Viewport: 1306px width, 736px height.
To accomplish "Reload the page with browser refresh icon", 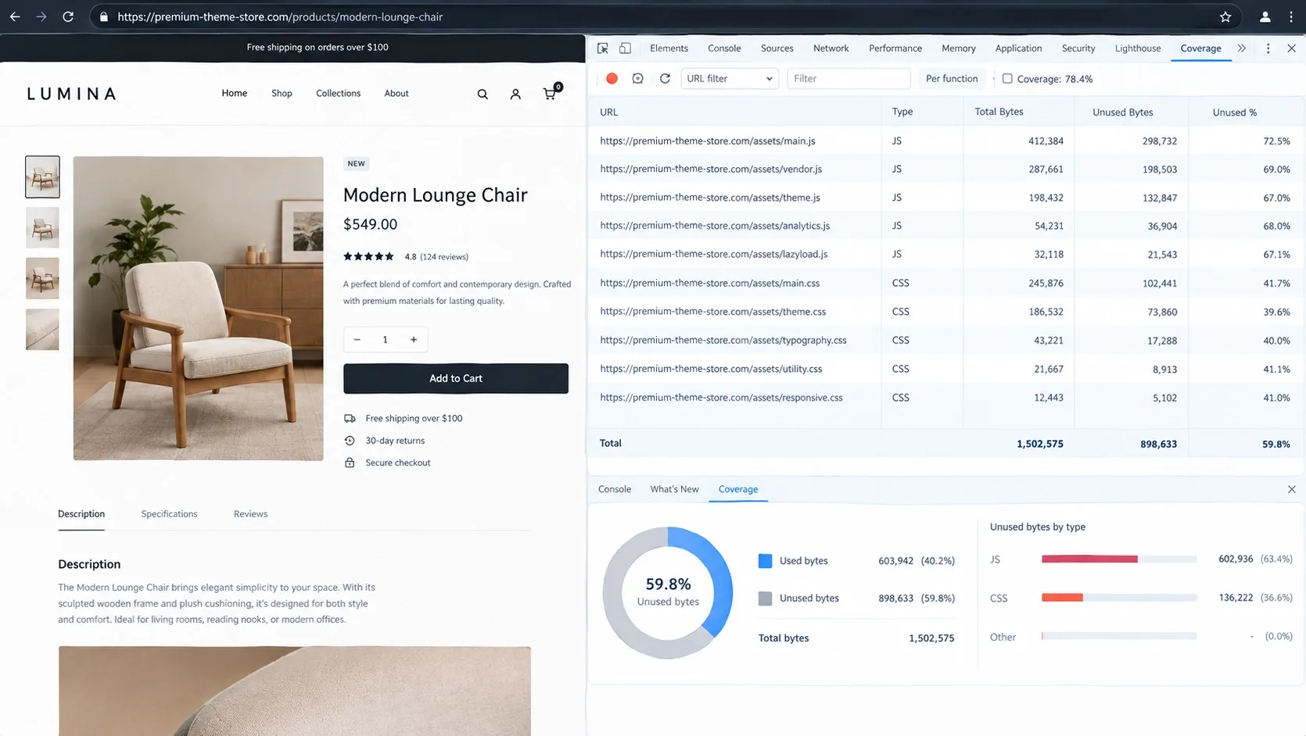I will point(68,16).
